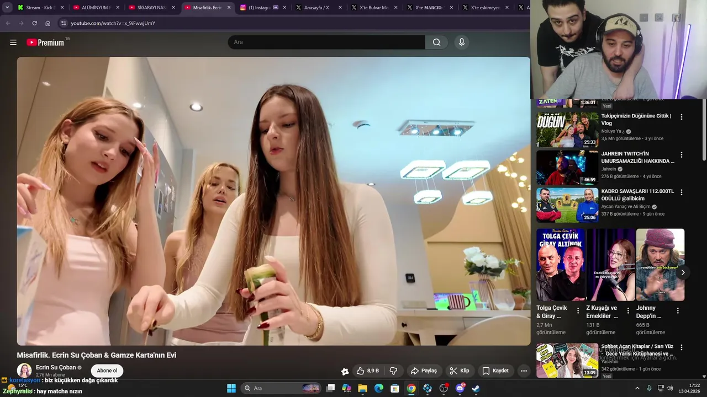Viewport: 707px width, 397px height.
Task: Show next shorts with arrow
Action: point(683,272)
